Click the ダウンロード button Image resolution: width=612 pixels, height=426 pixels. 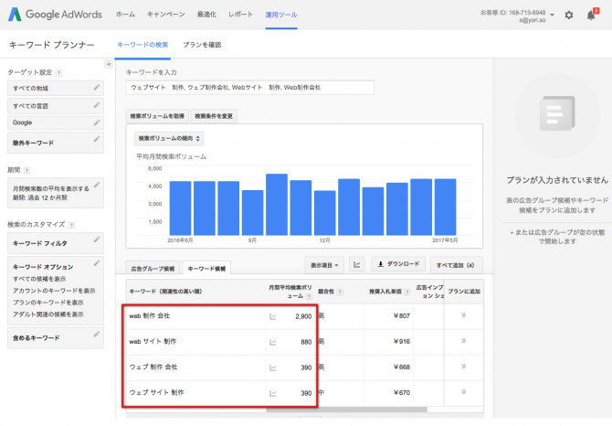point(399,264)
